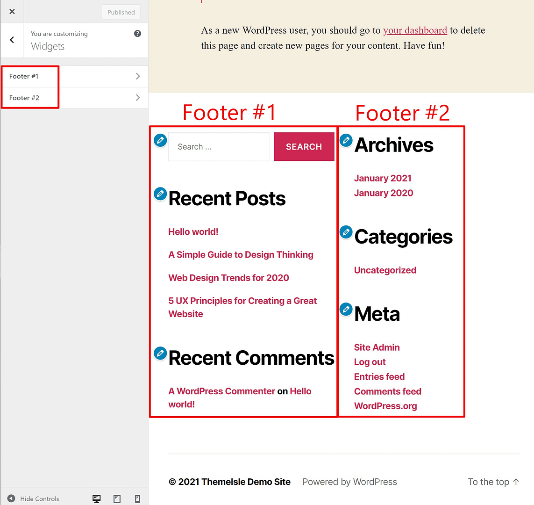This screenshot has width=534, height=505.
Task: Click inside the Search input field
Action: (219, 146)
